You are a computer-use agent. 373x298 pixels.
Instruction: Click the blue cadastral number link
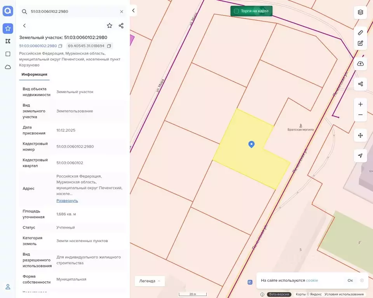pos(38,46)
